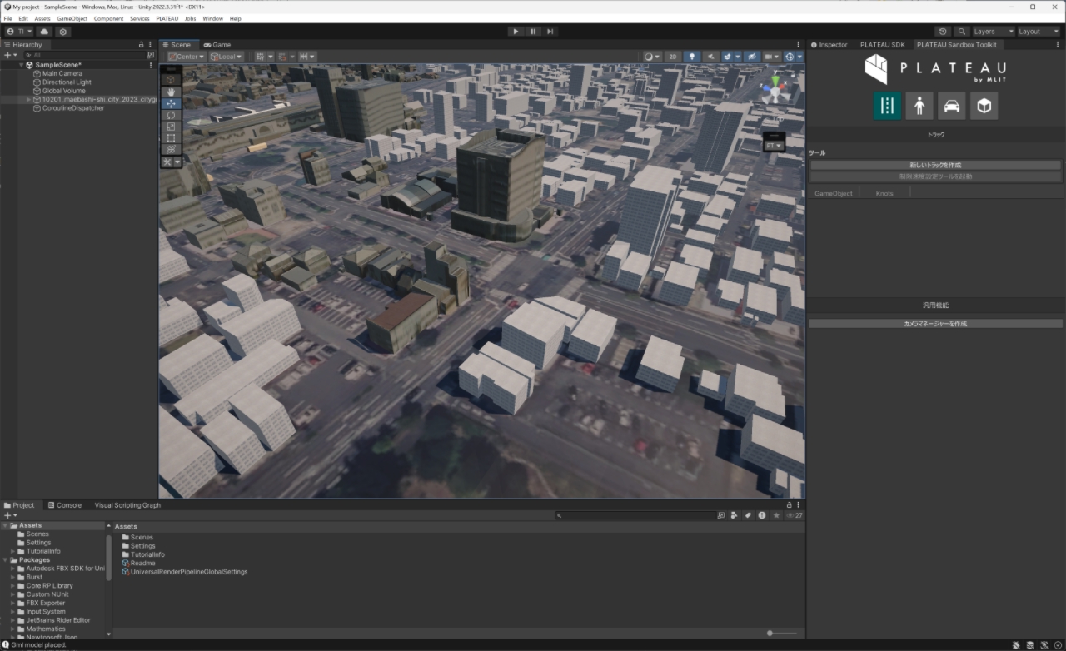Image resolution: width=1066 pixels, height=651 pixels.
Task: Open the Project create plus dropdown
Action: click(x=11, y=516)
